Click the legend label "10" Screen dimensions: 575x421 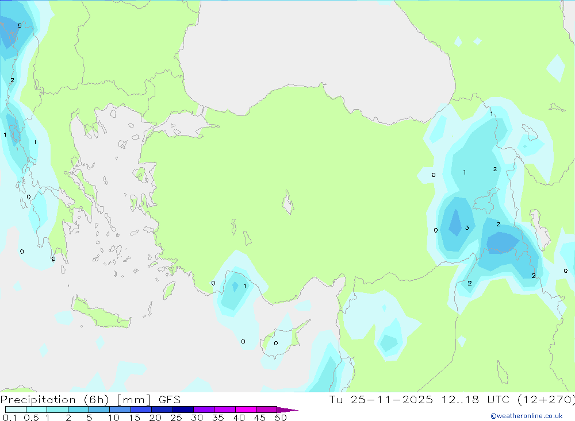[114, 418]
